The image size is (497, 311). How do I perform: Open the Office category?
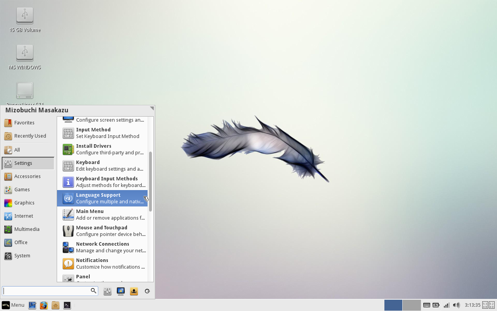coord(28,243)
